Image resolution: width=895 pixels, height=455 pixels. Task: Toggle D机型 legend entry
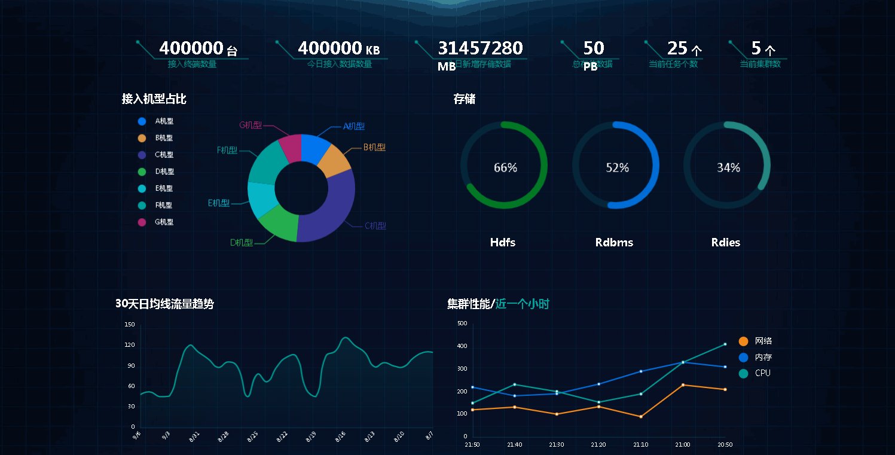point(156,172)
